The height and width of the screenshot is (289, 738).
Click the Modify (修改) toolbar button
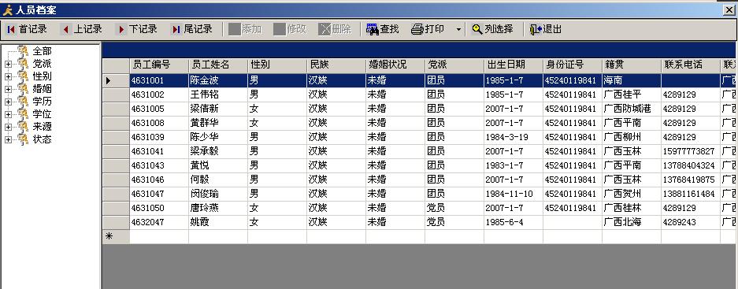[x=290, y=29]
